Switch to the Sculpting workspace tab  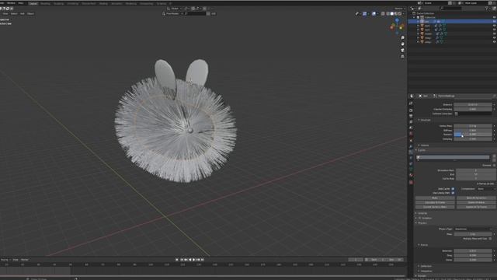[59, 3]
